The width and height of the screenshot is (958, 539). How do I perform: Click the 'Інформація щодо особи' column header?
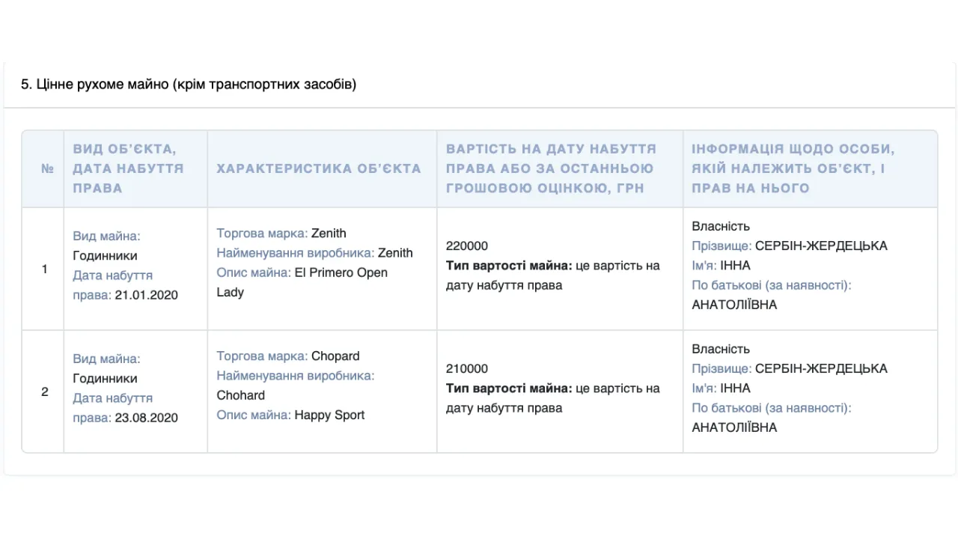tap(793, 168)
